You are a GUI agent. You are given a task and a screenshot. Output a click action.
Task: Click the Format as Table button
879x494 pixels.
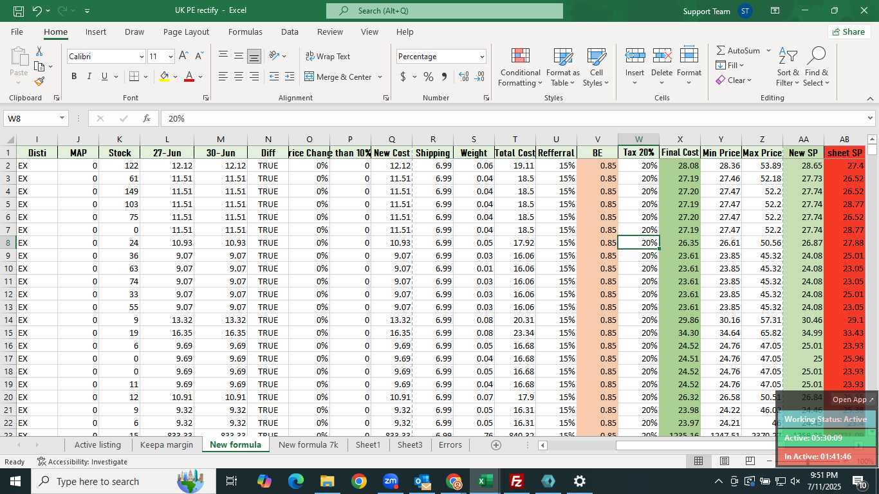pos(563,66)
